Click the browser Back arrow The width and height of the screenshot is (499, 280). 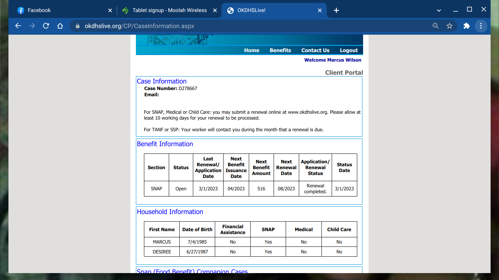[18, 26]
